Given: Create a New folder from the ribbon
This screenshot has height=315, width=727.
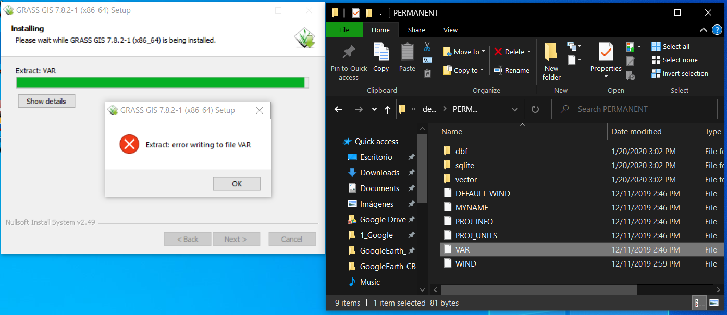Looking at the screenshot, I should [551, 62].
